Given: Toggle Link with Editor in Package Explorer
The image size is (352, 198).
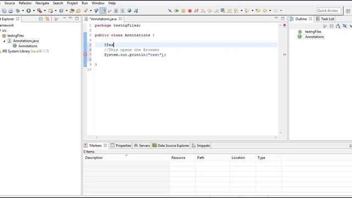Looking at the screenshot, I should click(47, 19).
